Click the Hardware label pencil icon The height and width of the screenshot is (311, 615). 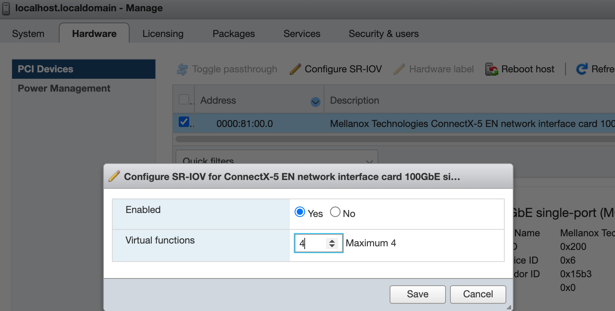coord(399,69)
